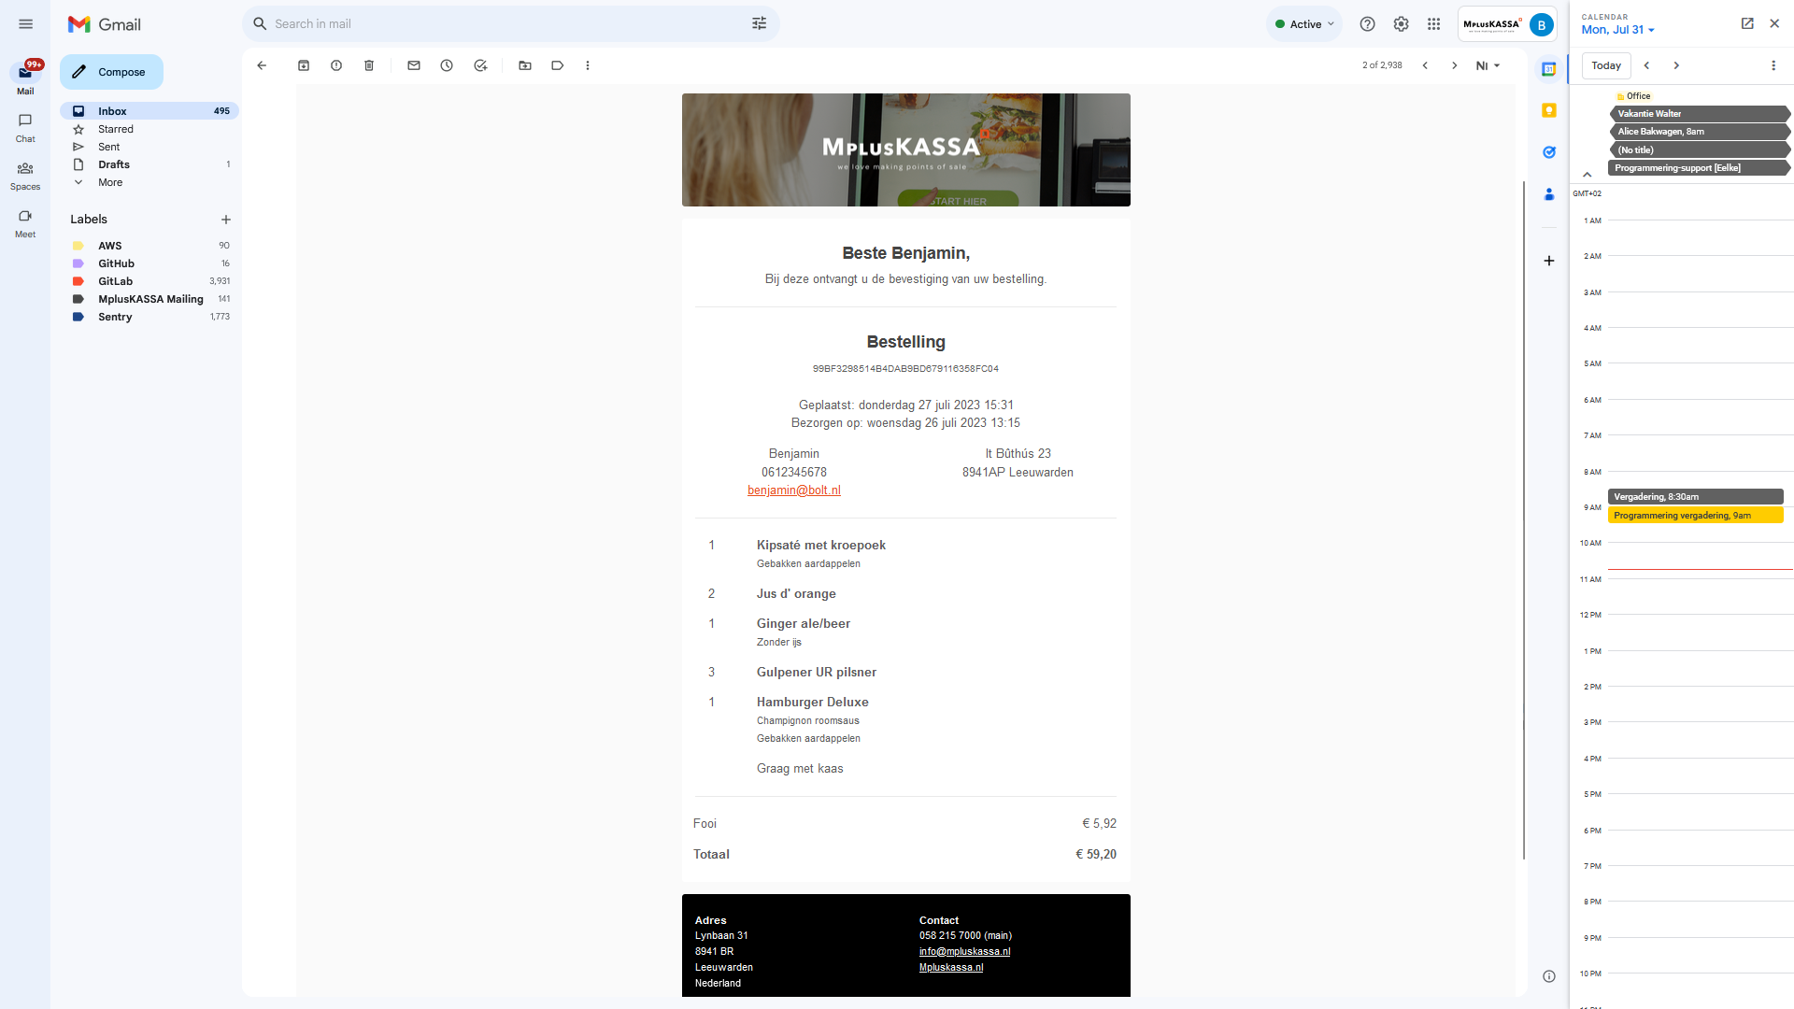1794x1009 pixels.
Task: Open Vakantie Walter all-day event
Action: tap(1699, 114)
